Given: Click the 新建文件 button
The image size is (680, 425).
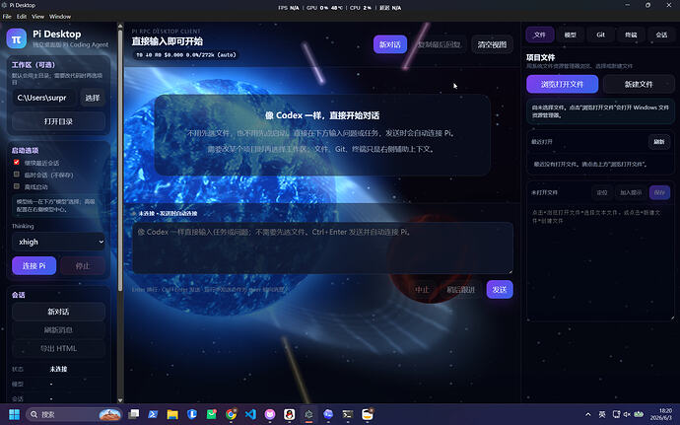Looking at the screenshot, I should coord(639,84).
